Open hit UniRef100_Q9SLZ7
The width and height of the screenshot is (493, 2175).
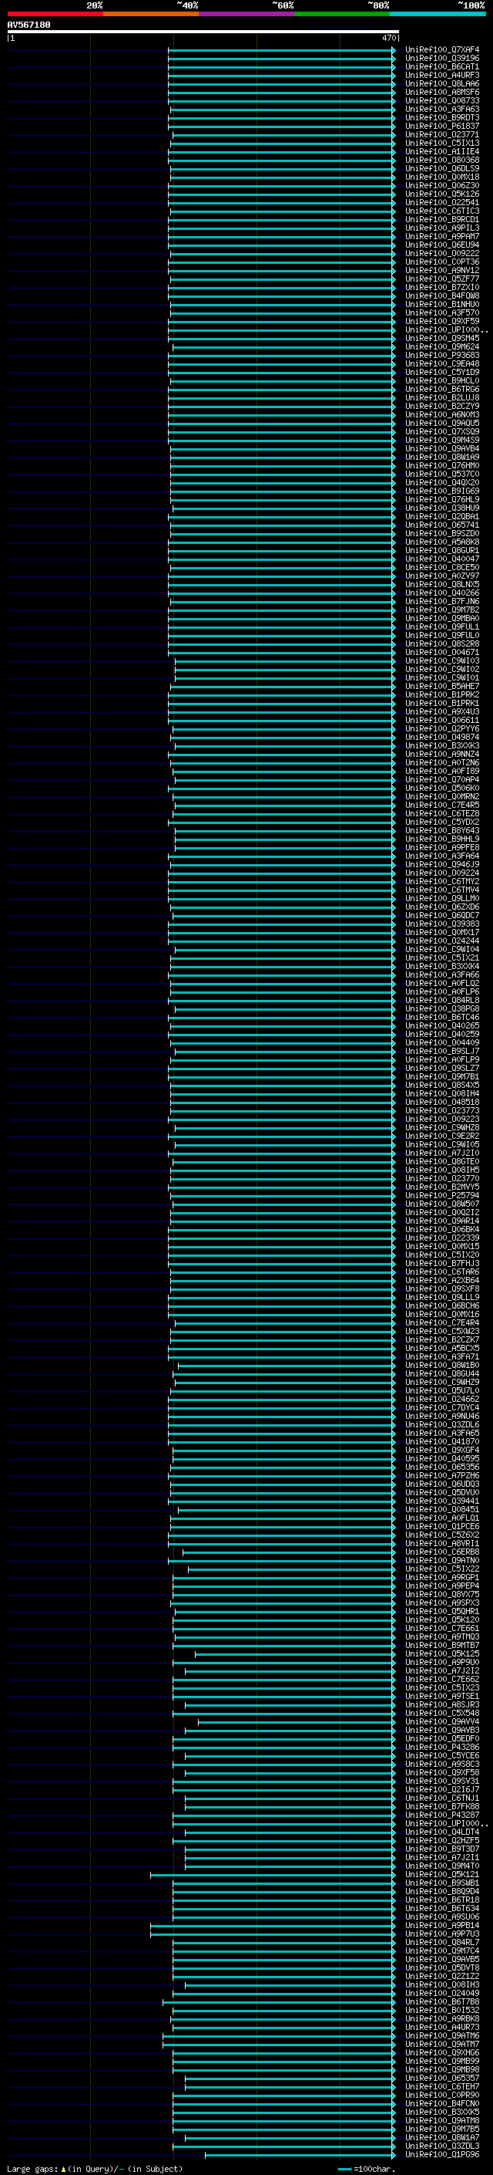(x=442, y=1068)
